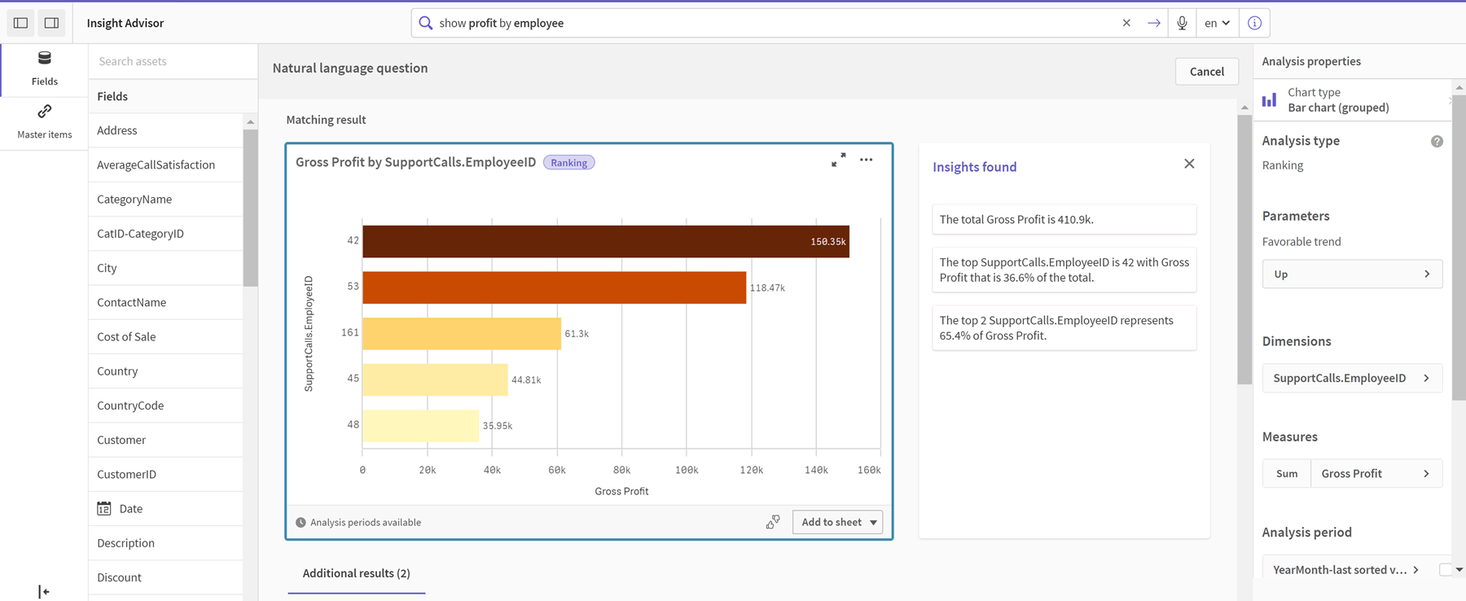Select the yellow bar for employee 161

click(x=462, y=333)
